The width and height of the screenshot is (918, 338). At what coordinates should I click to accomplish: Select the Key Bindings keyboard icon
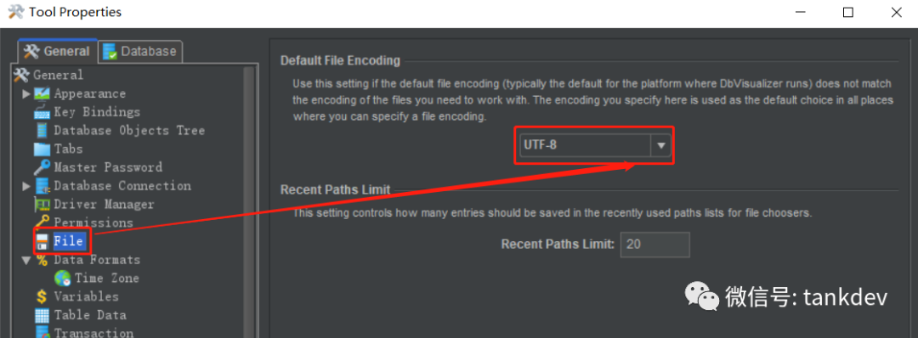pos(42,112)
